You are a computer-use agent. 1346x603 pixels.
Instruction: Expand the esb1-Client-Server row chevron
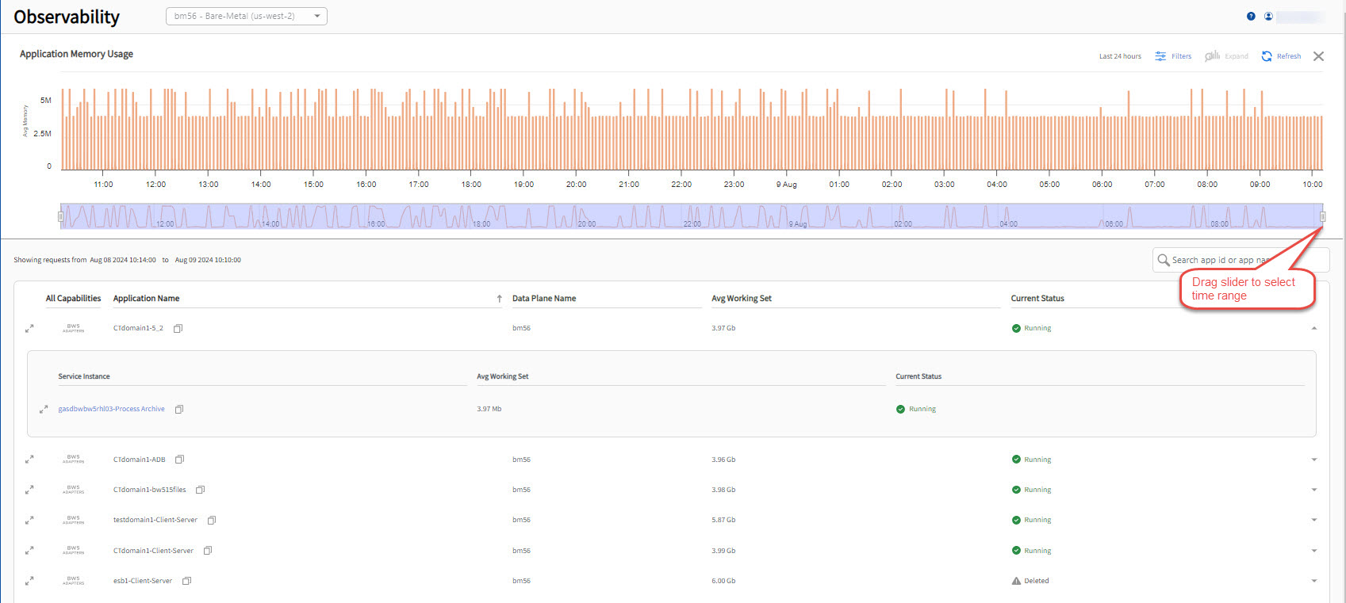point(1314,581)
